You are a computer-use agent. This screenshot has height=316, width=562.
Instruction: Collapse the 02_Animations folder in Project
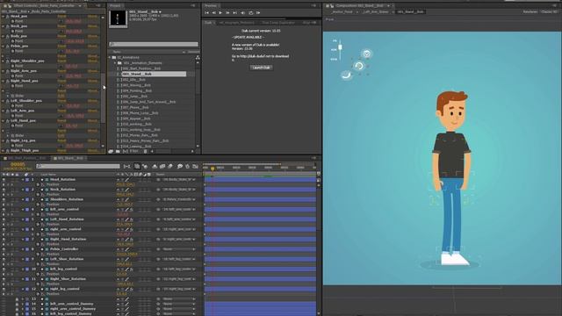[x=110, y=57]
